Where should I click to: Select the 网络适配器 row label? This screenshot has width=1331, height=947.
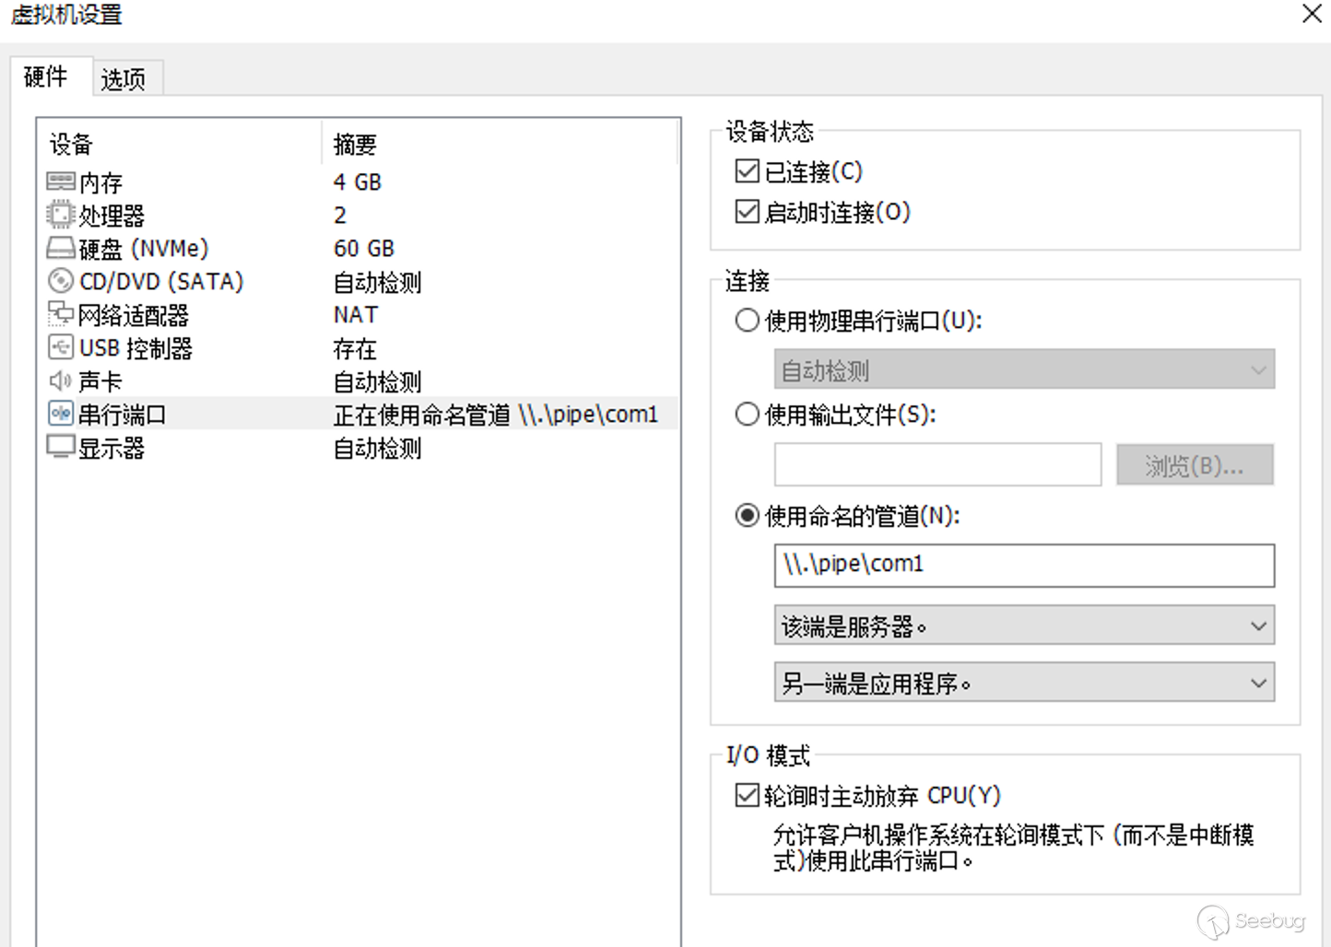point(134,315)
